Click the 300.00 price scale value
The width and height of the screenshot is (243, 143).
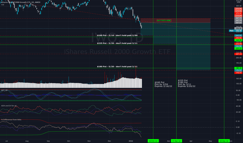239,6
